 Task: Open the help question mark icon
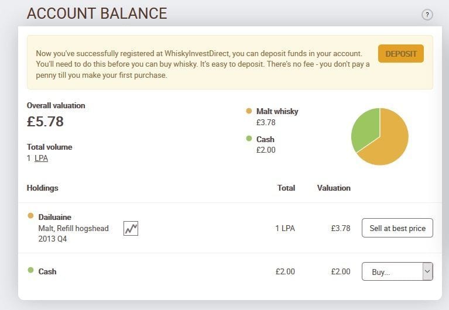[427, 15]
